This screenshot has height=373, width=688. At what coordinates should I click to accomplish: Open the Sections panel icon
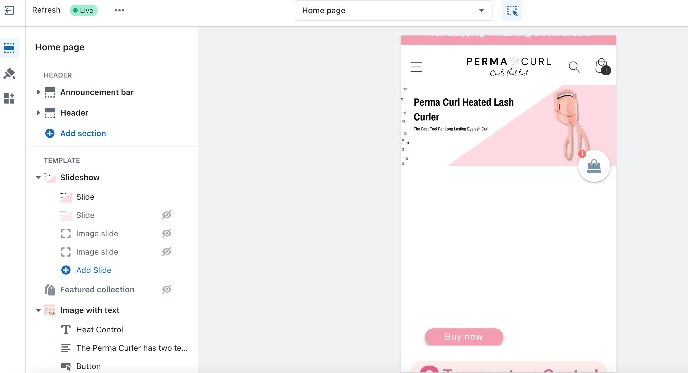pyautogui.click(x=9, y=48)
